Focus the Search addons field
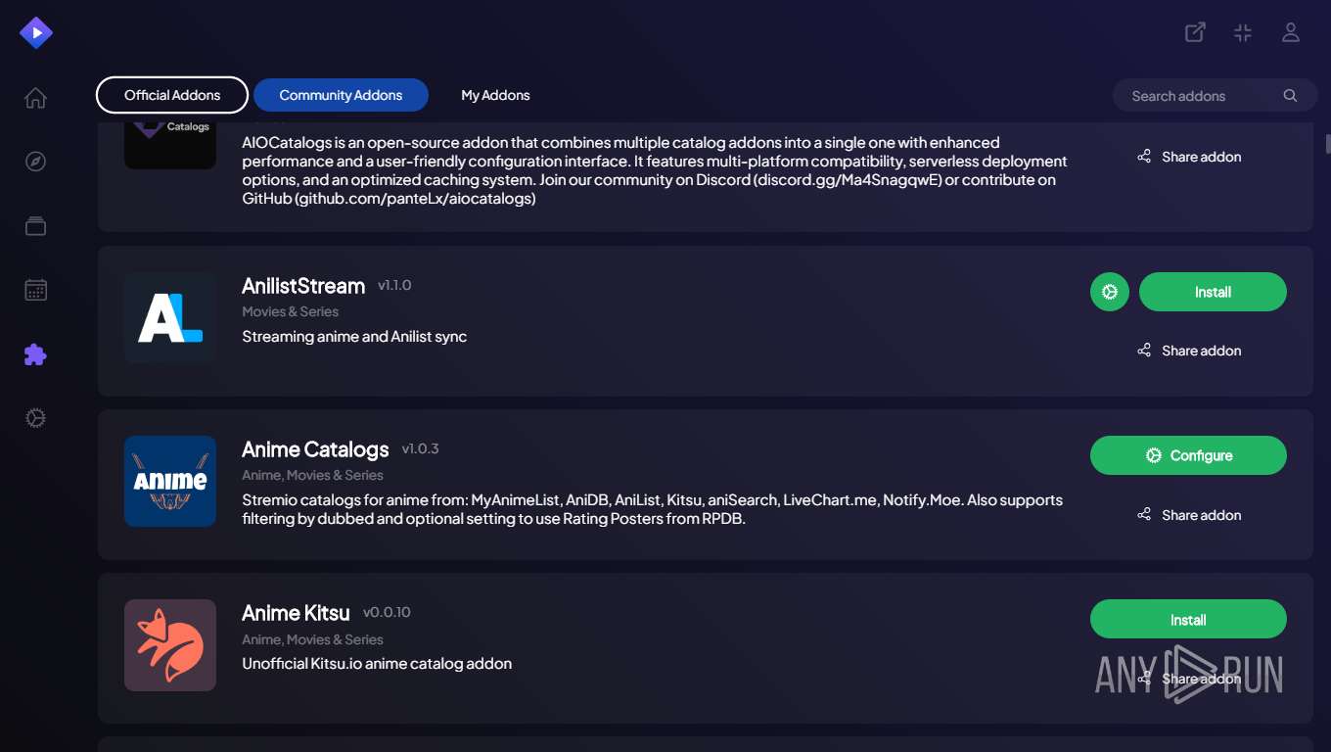Image resolution: width=1331 pixels, height=752 pixels. coord(1215,96)
